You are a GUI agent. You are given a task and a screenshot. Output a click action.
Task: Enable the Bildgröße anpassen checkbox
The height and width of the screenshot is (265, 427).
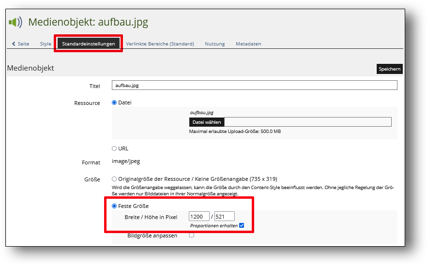(x=191, y=235)
